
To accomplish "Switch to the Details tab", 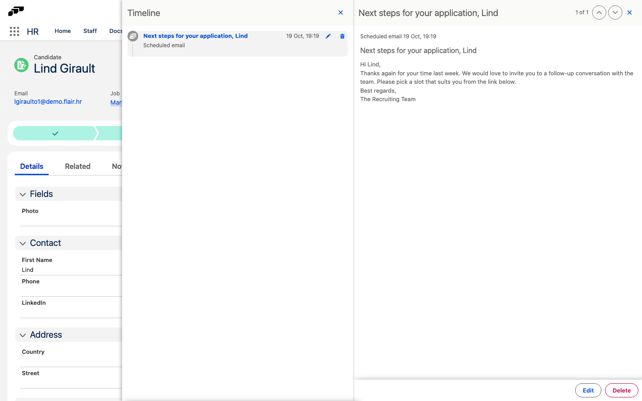I will pos(32,166).
